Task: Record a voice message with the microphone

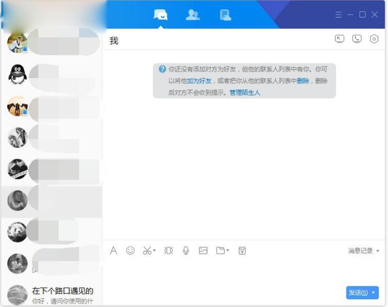Action: [185, 251]
